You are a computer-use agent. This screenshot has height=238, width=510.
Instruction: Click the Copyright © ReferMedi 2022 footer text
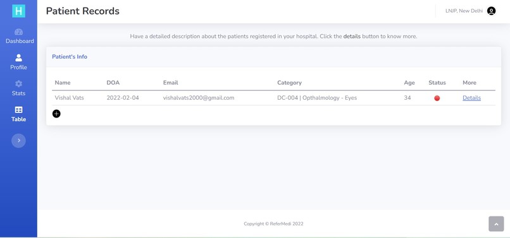(x=273, y=223)
